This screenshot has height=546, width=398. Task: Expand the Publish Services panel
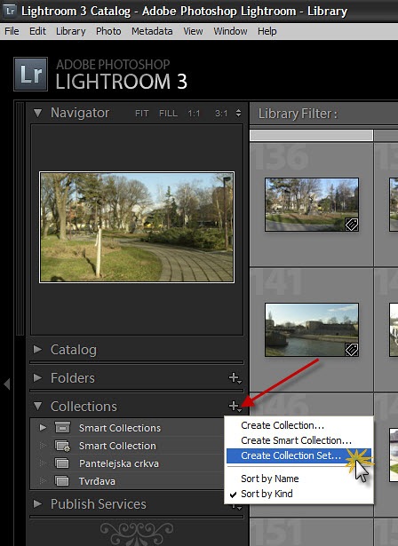pyautogui.click(x=37, y=503)
